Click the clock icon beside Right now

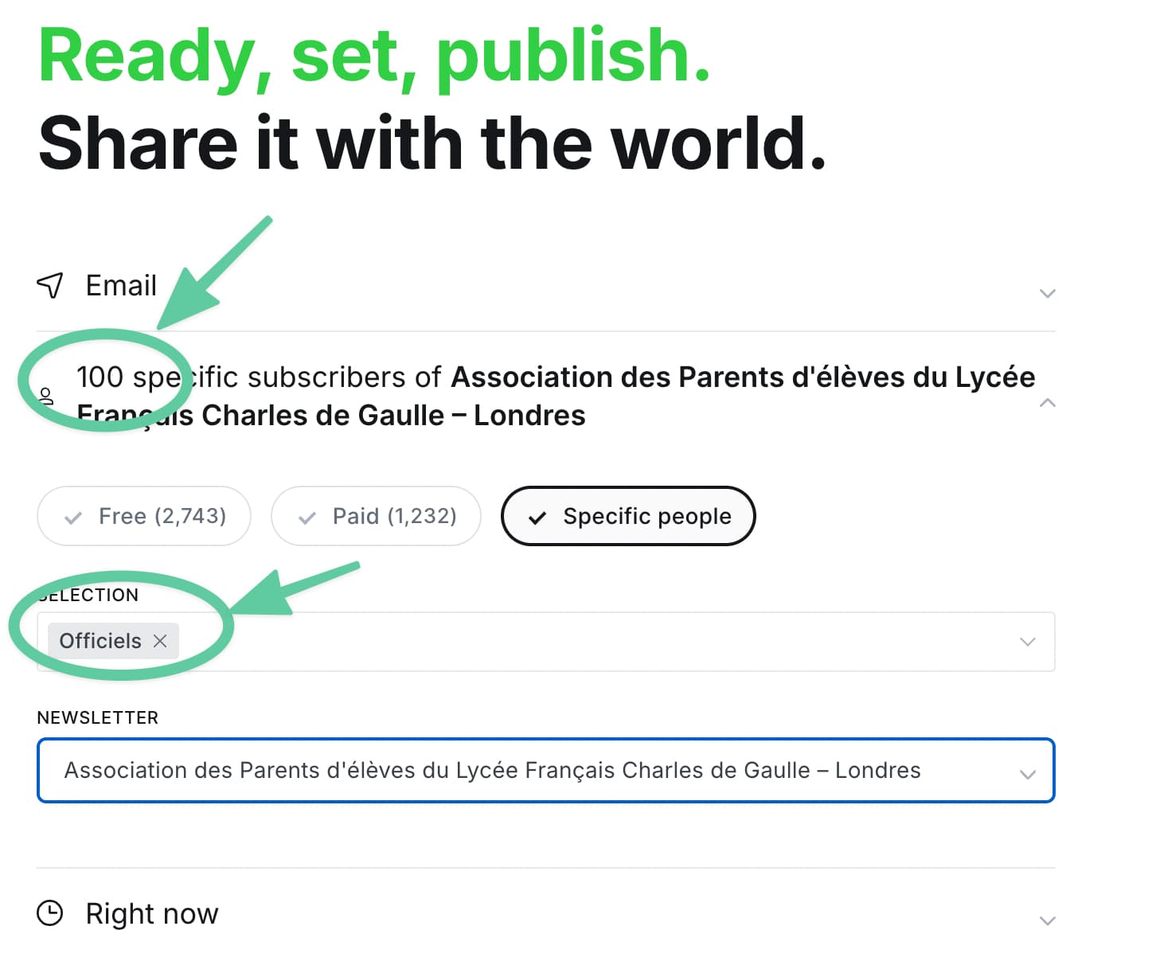(x=50, y=913)
